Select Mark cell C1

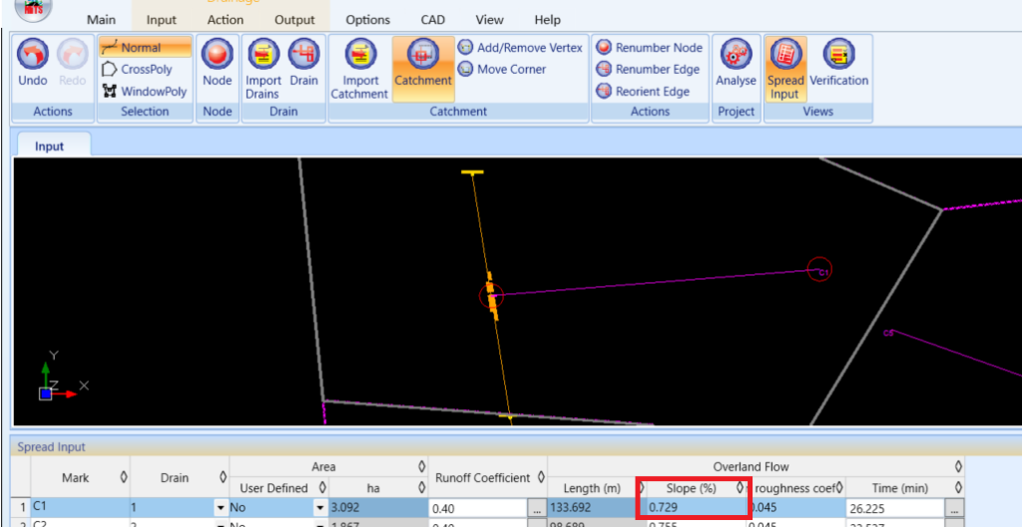pos(80,508)
